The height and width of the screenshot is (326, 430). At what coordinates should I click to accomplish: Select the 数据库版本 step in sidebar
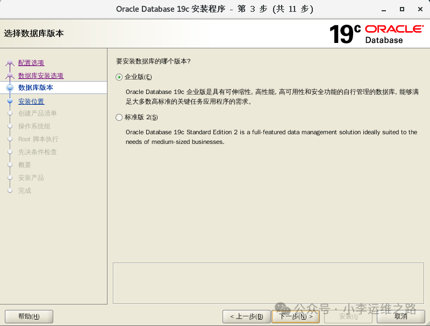[53, 88]
